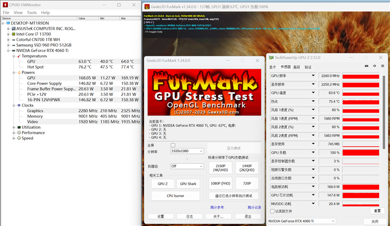Viewport: 390px width, 226px height.
Task: Enable the 全屏 checkbox in FurMark
Action: pyautogui.click(x=173, y=145)
